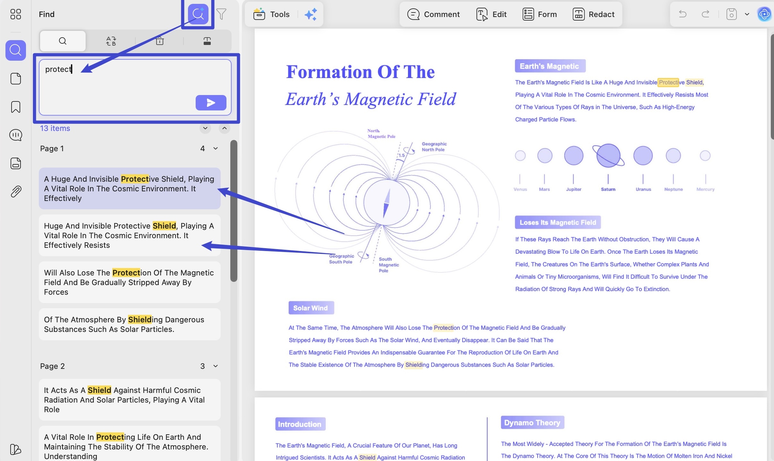
Task: Switch to the search-and-redact tab
Action: [207, 41]
